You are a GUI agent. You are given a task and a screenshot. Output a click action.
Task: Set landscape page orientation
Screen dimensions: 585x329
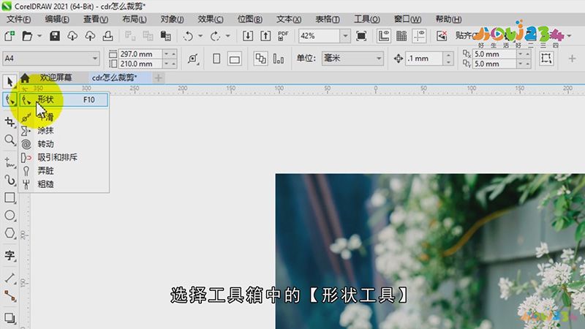click(234, 59)
